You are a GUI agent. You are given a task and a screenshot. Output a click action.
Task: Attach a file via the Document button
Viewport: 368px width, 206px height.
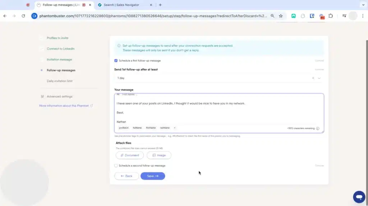pos(130,155)
